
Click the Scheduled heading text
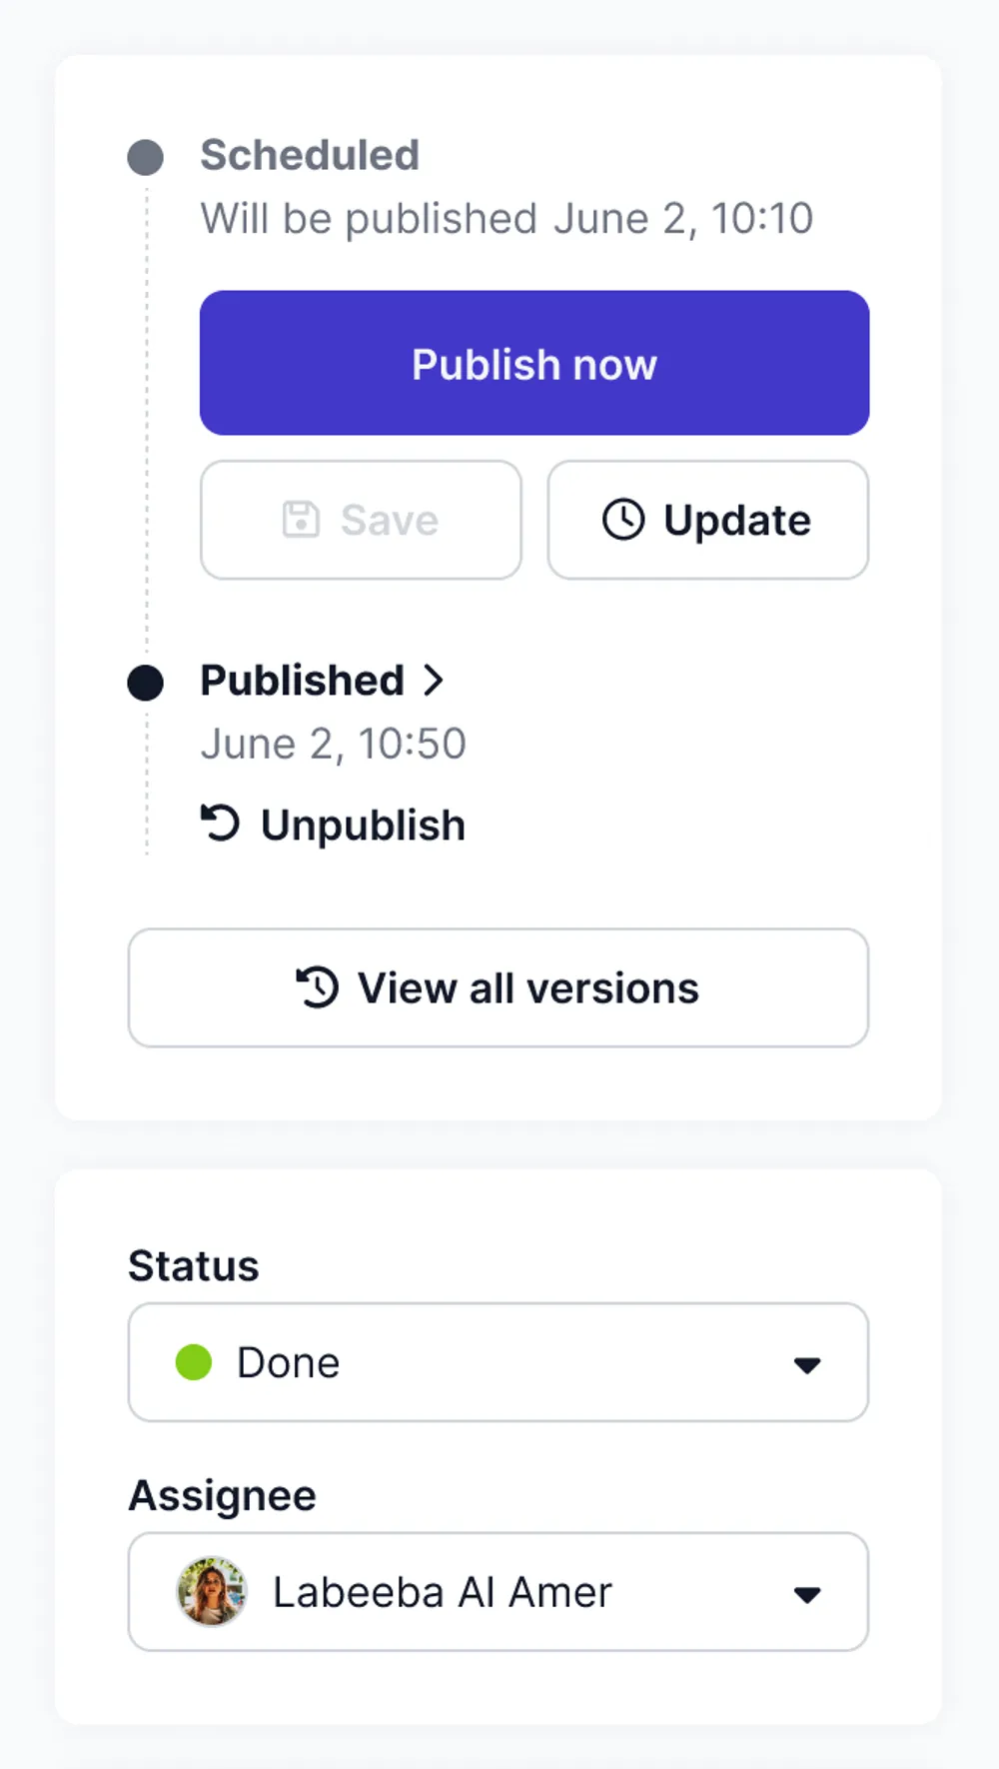pyautogui.click(x=310, y=155)
